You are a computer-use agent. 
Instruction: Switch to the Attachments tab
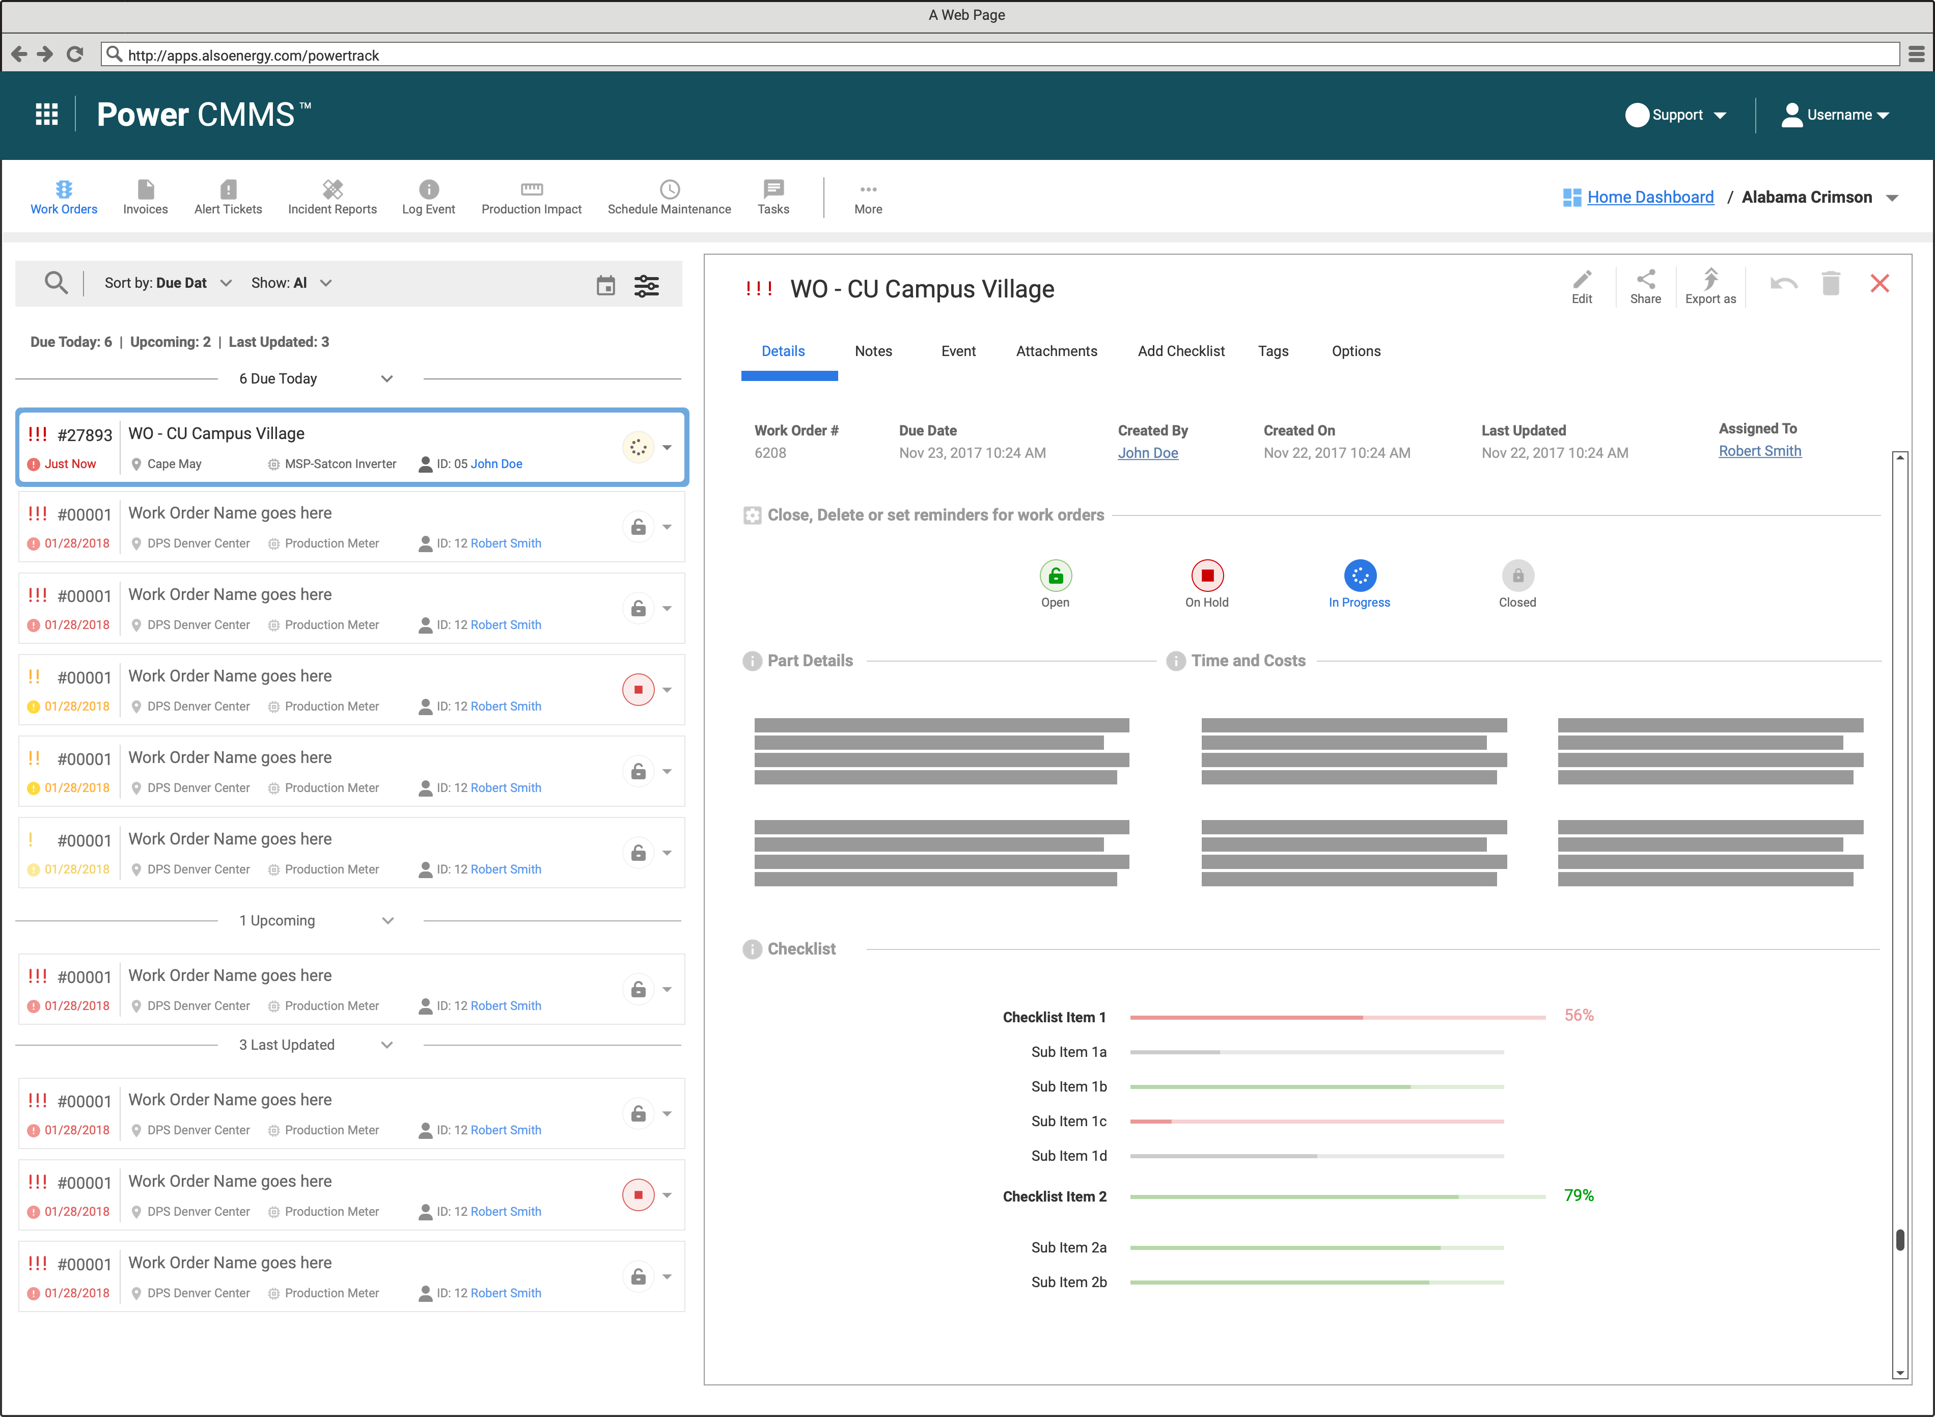[1056, 351]
